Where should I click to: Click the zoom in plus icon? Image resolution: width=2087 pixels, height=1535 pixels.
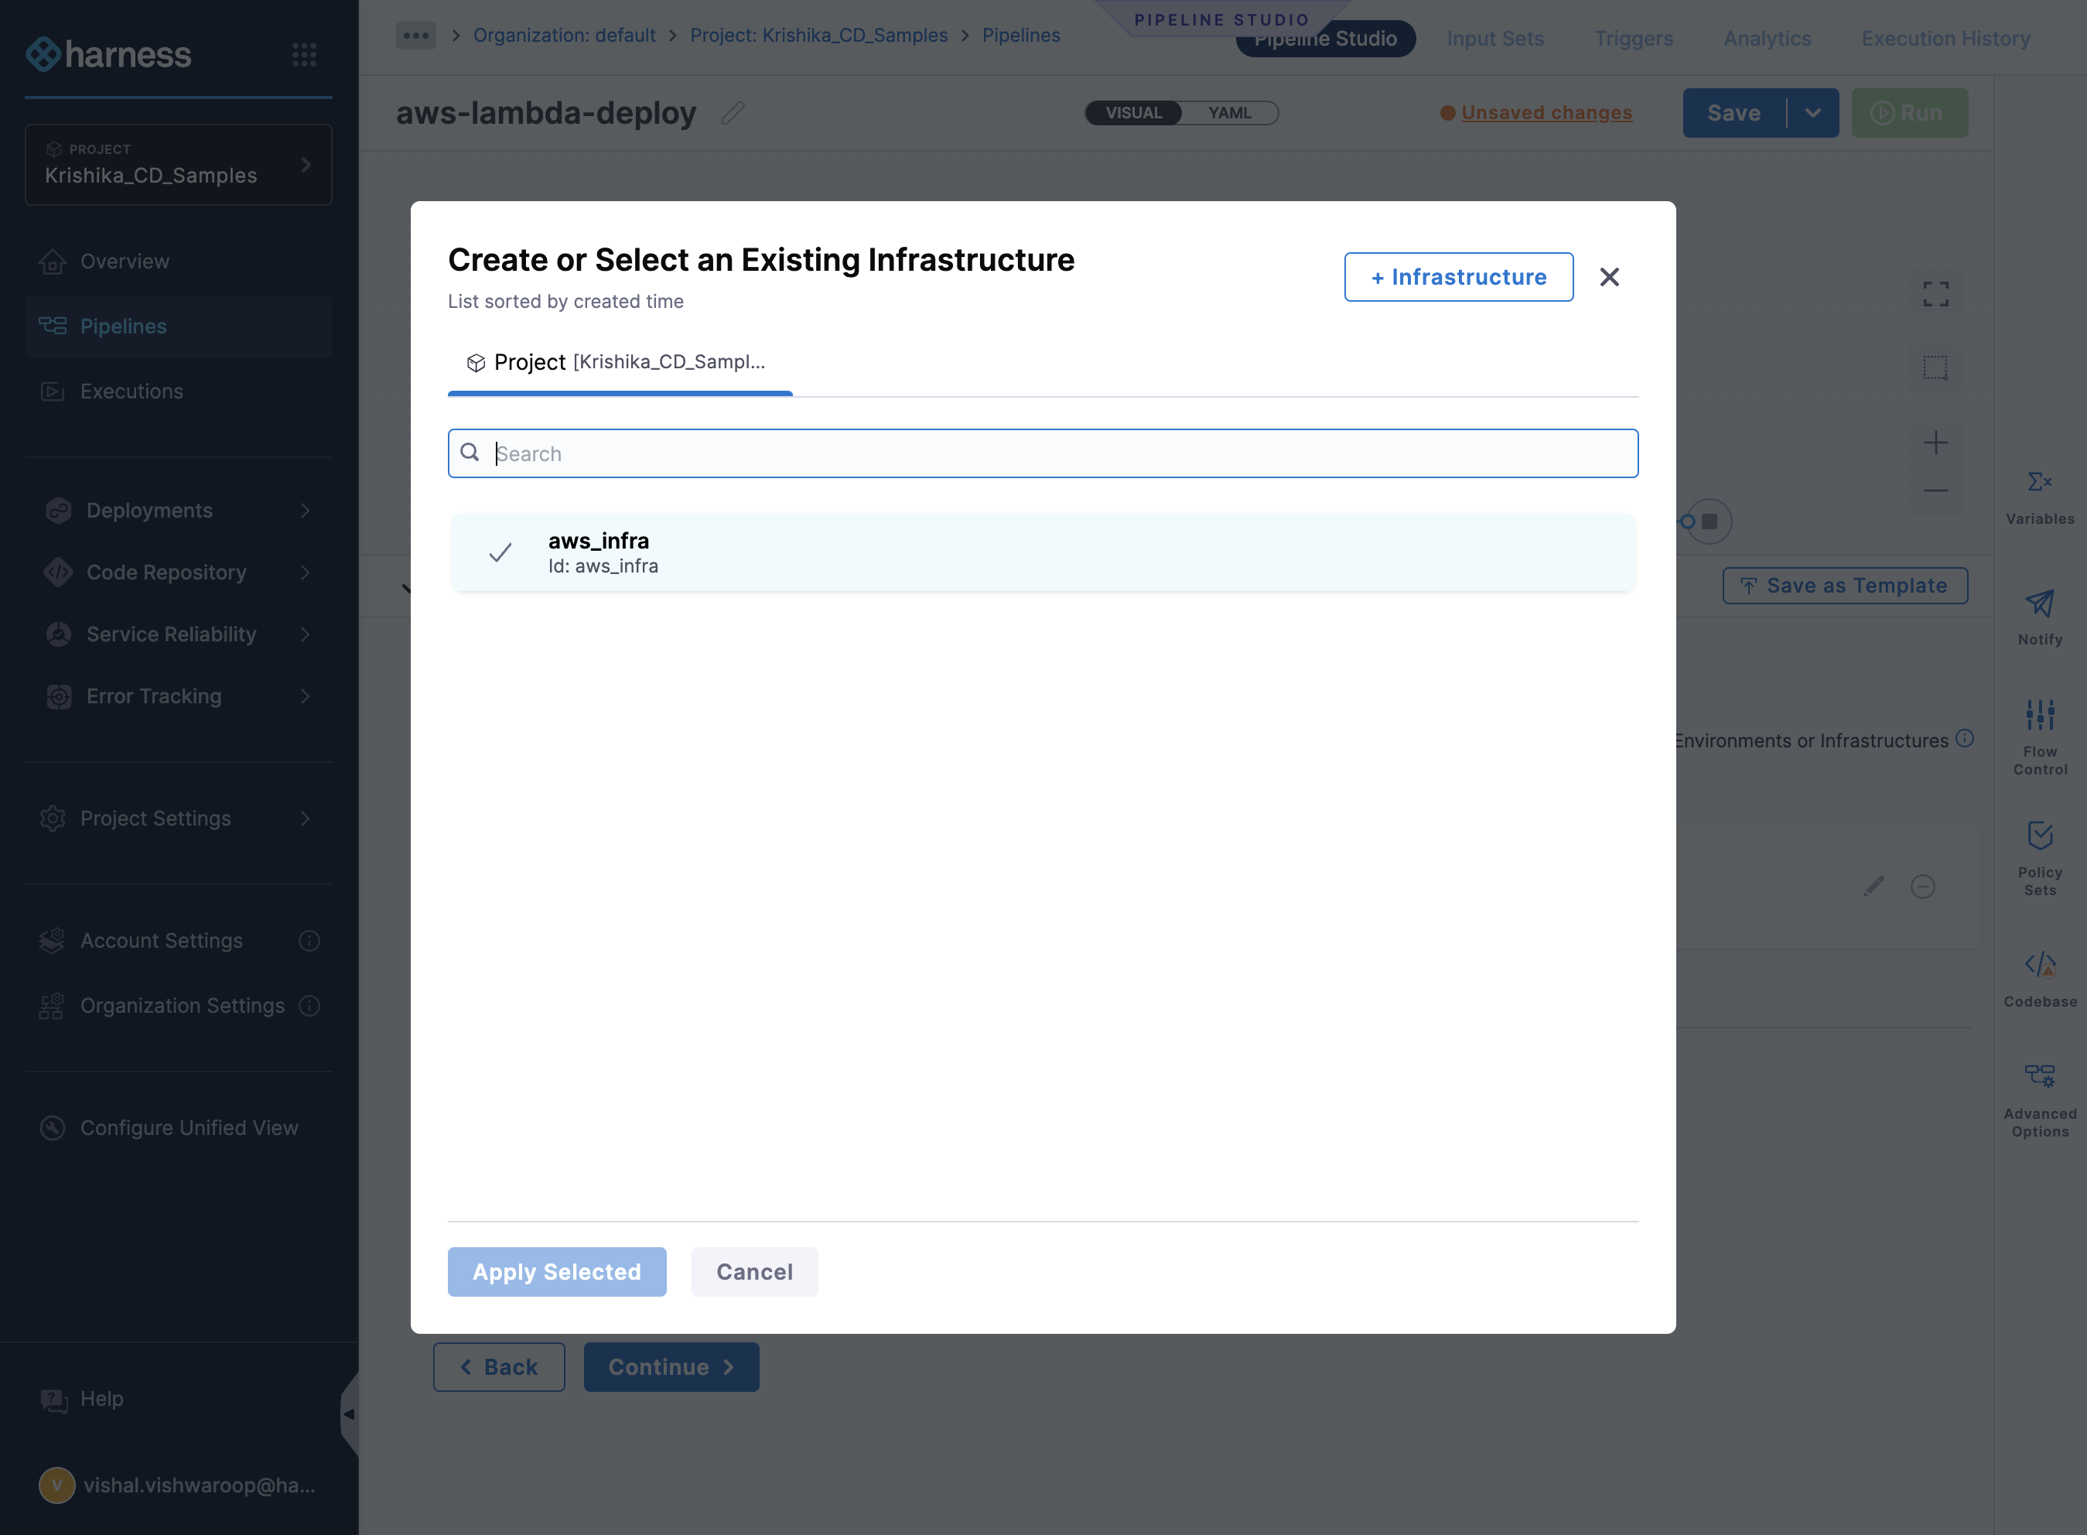coord(1935,443)
